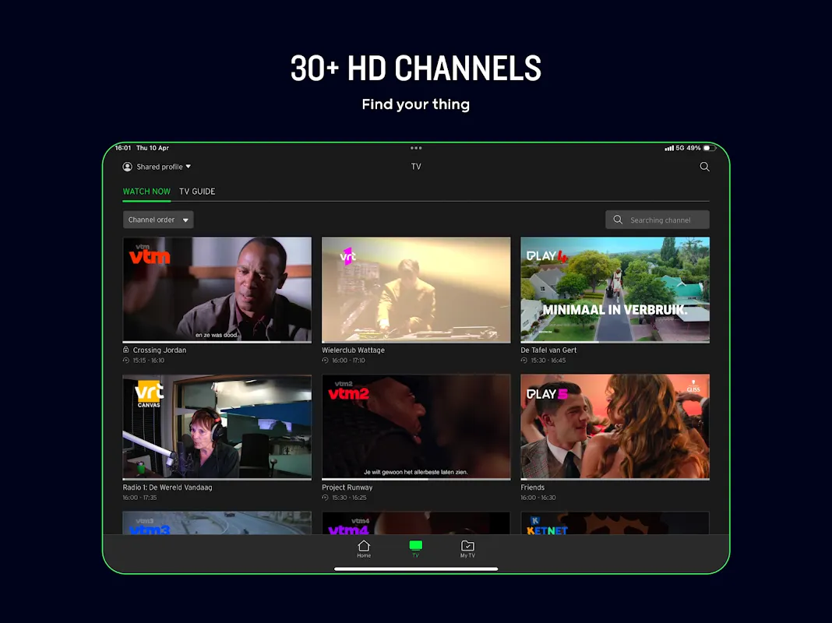The width and height of the screenshot is (832, 623).
Task: Click the progress bar under Project Runway
Action: click(416, 479)
